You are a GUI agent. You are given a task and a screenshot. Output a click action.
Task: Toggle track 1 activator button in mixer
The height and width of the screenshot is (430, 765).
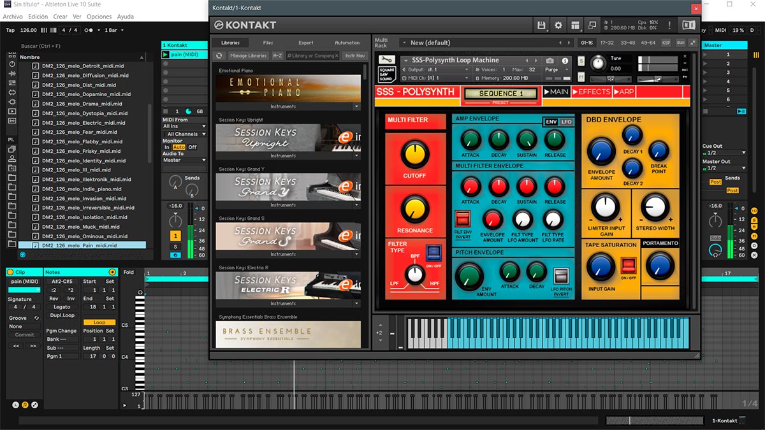click(x=175, y=236)
